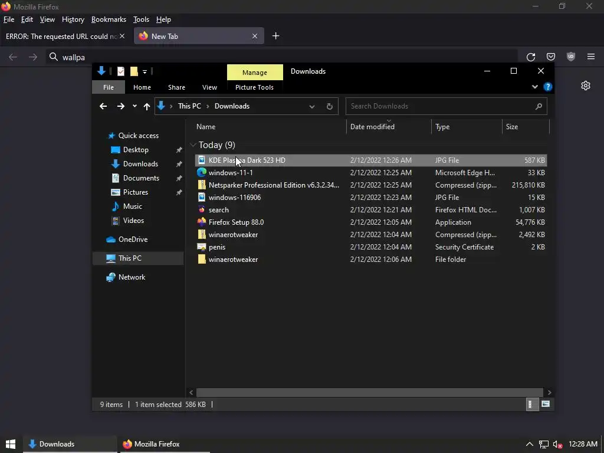The height and width of the screenshot is (453, 604).
Task: Click This PC in address breadcrumb
Action: [189, 106]
